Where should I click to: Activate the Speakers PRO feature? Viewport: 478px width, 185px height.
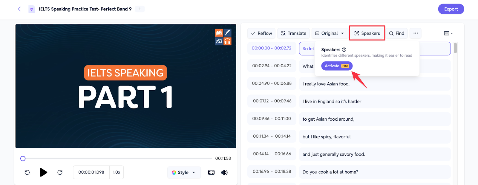pos(337,66)
